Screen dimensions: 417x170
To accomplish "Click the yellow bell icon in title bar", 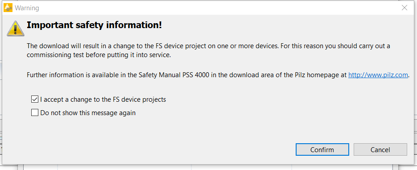I will (8, 8).
